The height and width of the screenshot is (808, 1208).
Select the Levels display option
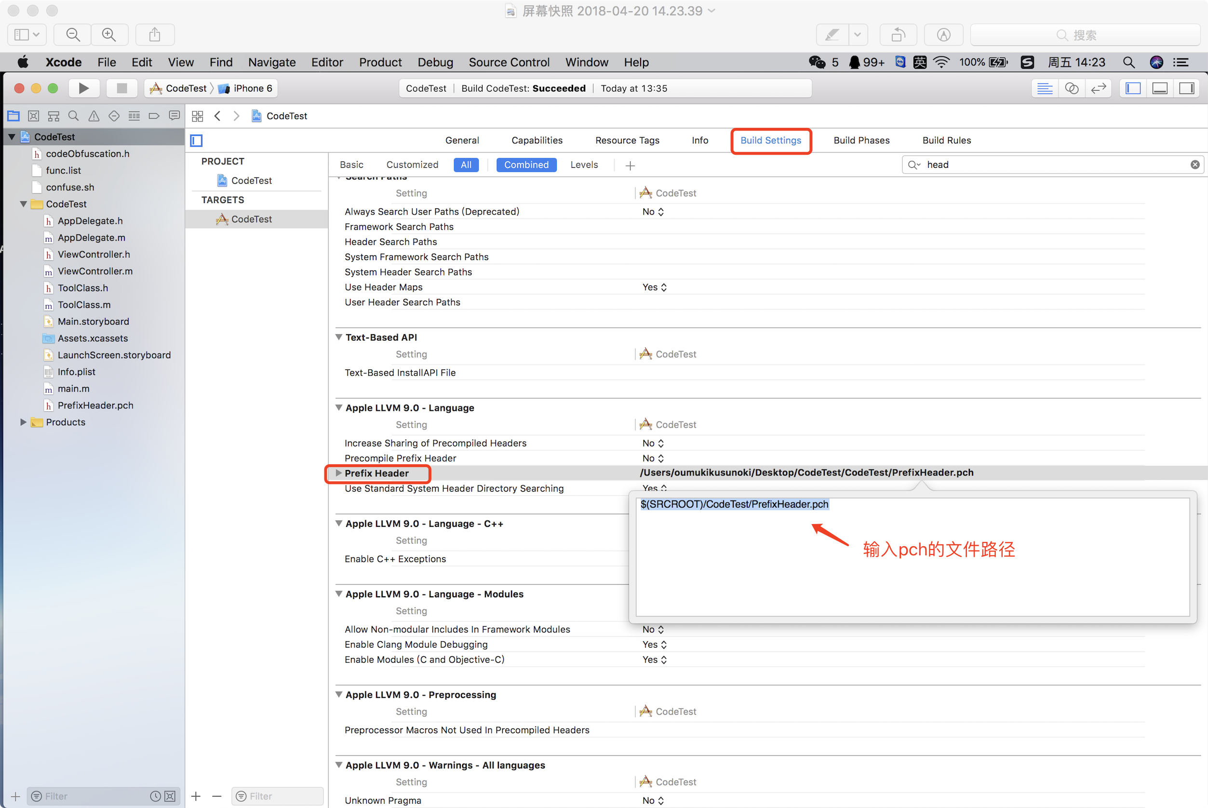pos(584,165)
